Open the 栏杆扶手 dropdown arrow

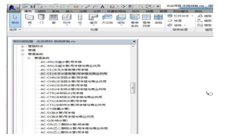[192, 16]
